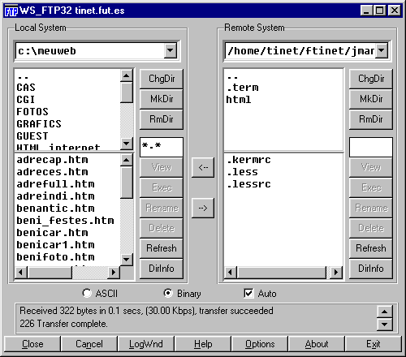Open the Options dialog
Screen dimensions: 406x357
(260, 344)
